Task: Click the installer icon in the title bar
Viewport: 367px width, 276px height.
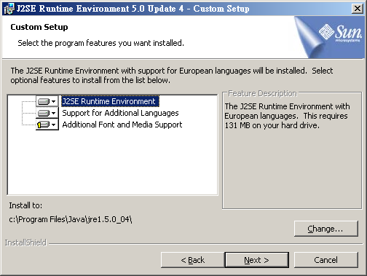Action: (x=9, y=9)
